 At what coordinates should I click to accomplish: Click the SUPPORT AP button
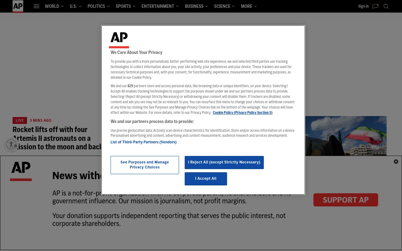(345, 200)
